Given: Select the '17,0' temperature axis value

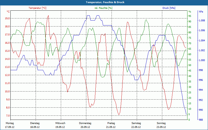Looking at the screenshot, I should pos(7,35).
